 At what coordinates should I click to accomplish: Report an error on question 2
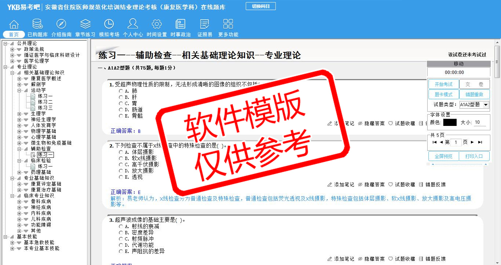432,185
